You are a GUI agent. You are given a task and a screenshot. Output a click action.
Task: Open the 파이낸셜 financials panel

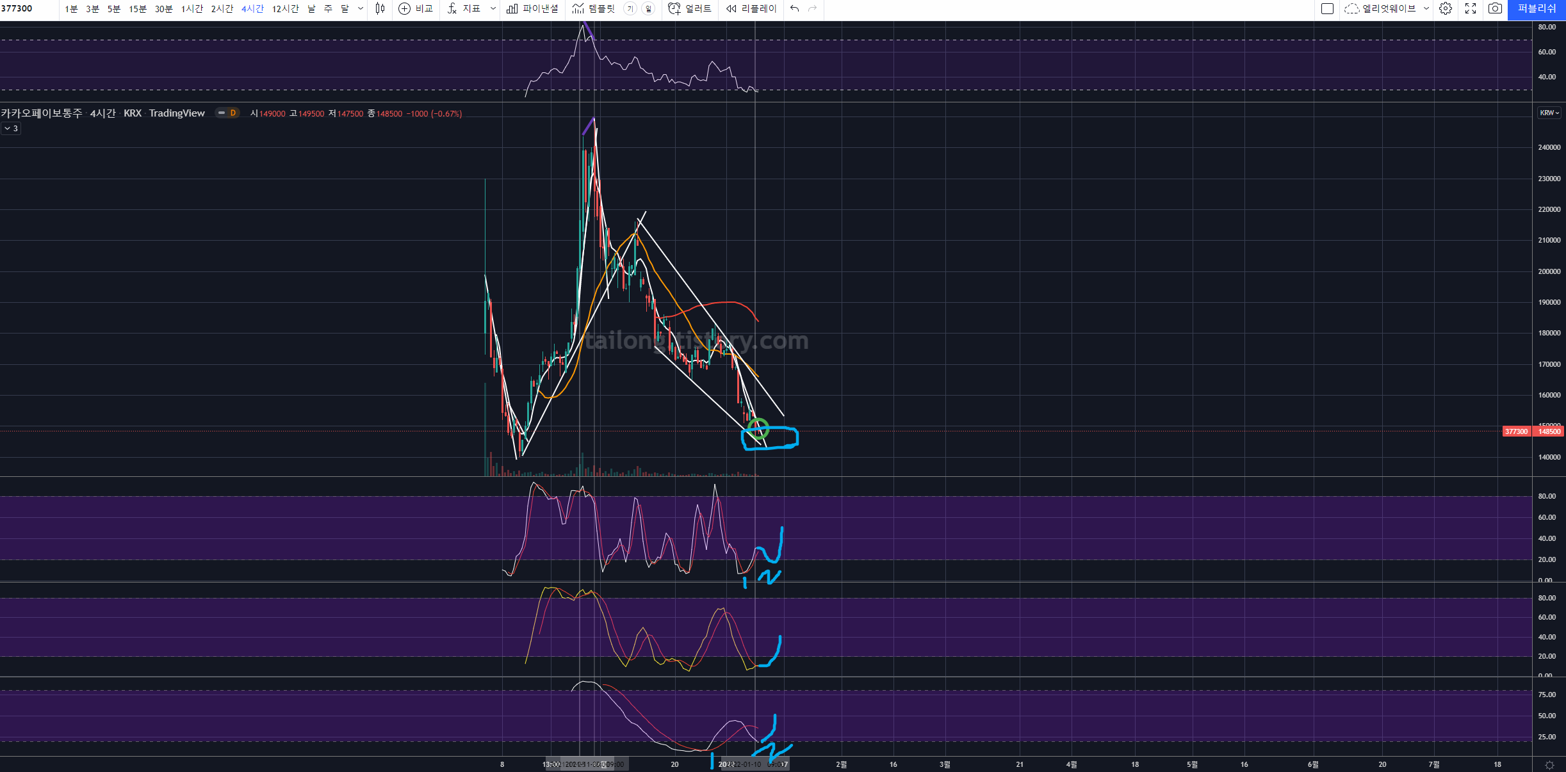point(532,8)
